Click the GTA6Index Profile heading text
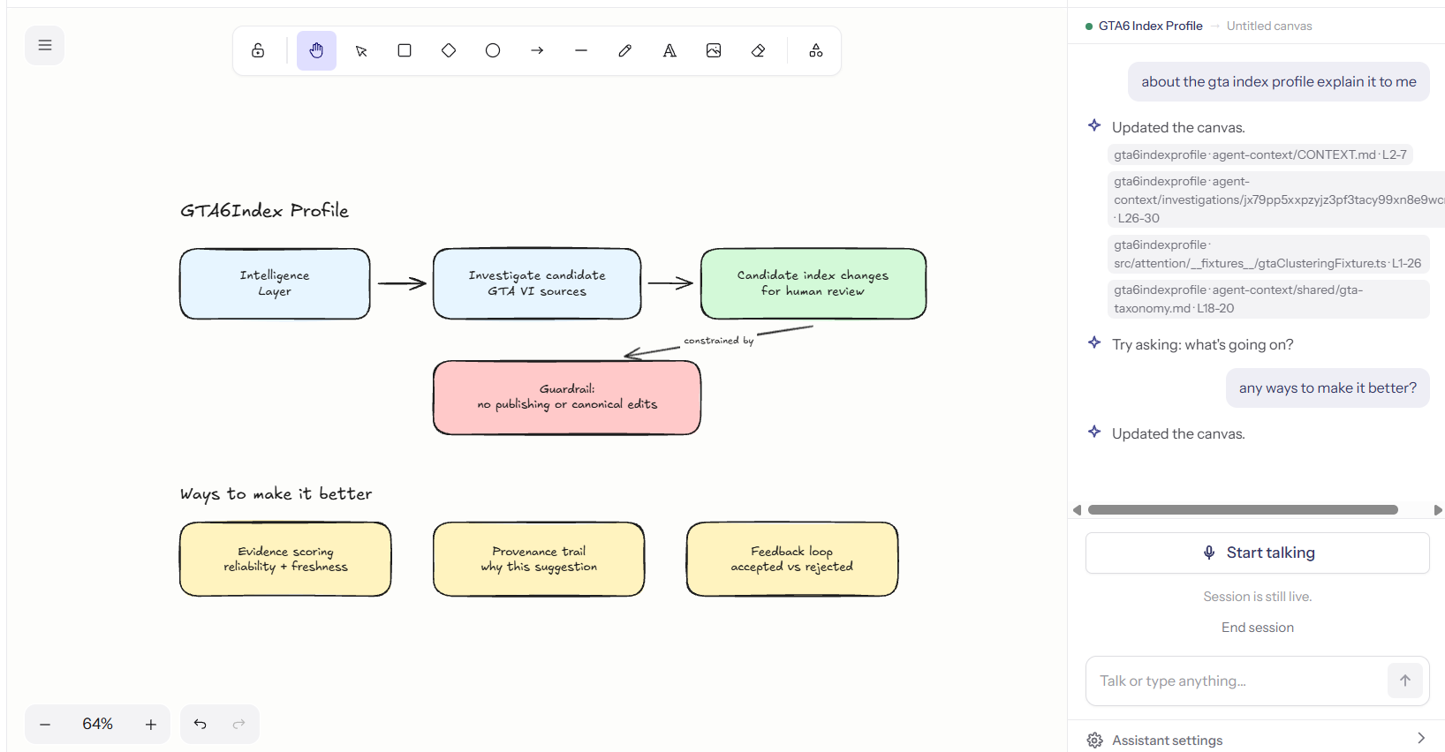This screenshot has width=1445, height=752. 264,210
